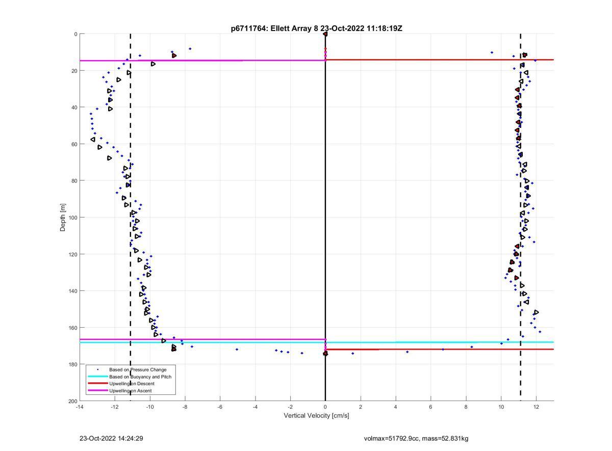Viewport: 612px width, 451px height.
Task: Click the '4' x-axis tick label
Action: (396, 407)
